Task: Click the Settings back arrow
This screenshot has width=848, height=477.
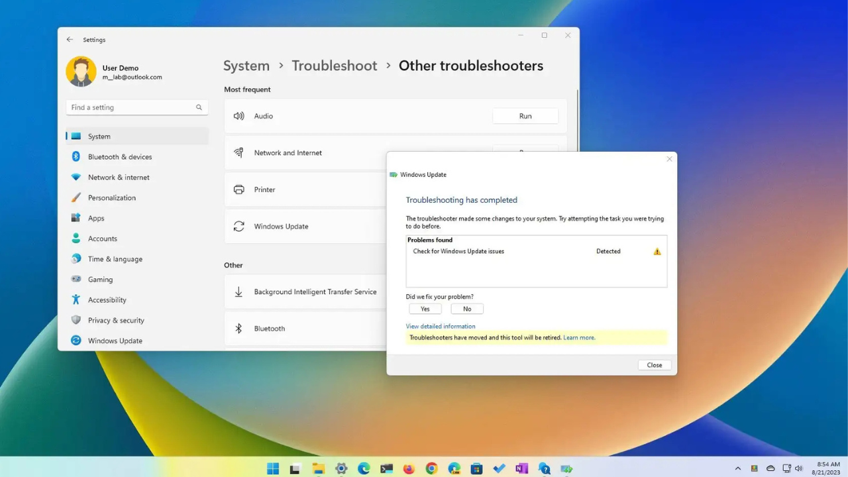Action: coord(70,40)
